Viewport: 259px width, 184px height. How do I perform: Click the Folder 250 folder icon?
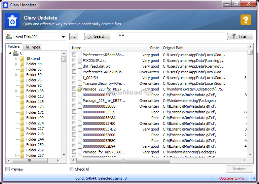tap(22, 145)
